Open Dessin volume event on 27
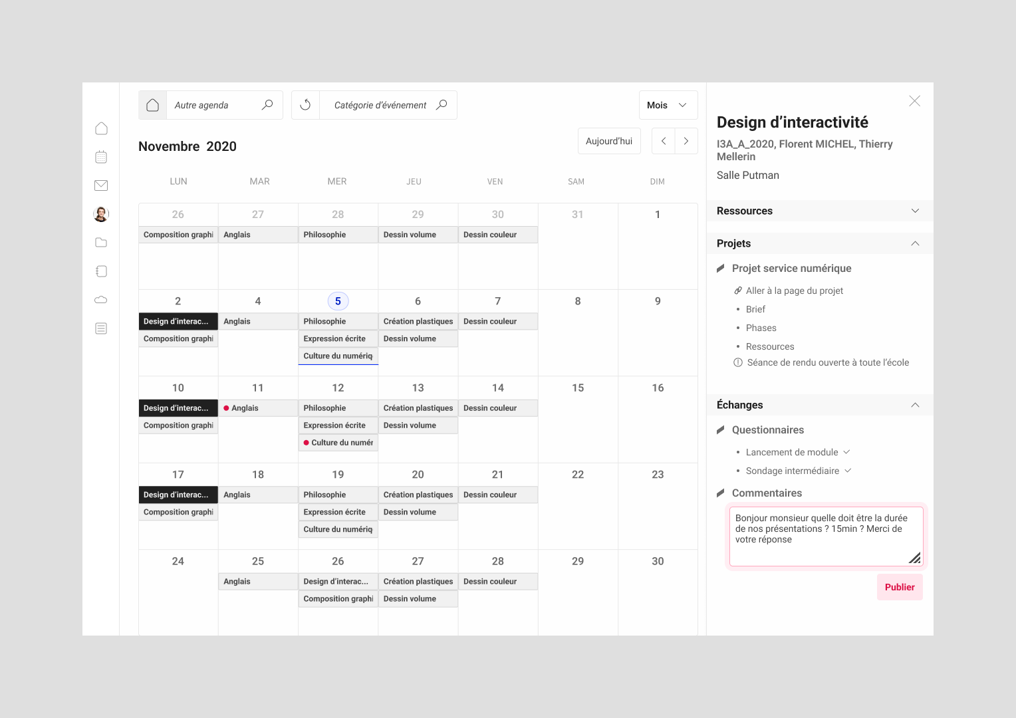Viewport: 1016px width, 718px height. (x=418, y=598)
